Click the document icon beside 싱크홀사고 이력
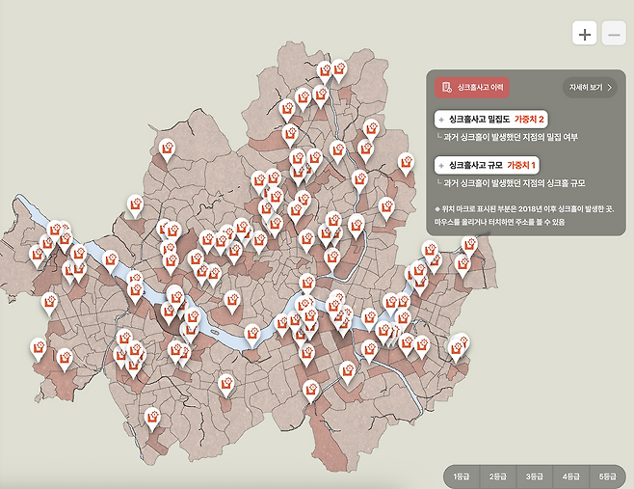This screenshot has height=489, width=634. [x=446, y=88]
